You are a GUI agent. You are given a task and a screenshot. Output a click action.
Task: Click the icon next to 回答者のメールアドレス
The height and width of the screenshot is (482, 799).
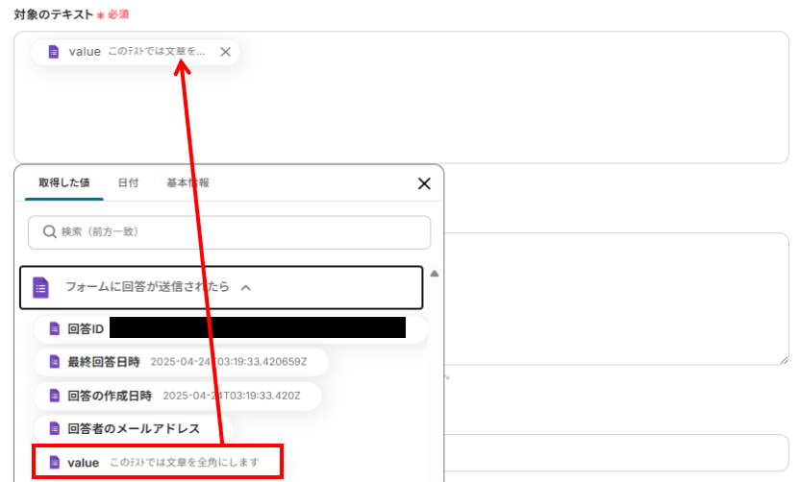tap(55, 428)
